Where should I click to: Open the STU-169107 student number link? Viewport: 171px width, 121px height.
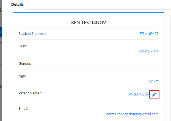click(x=149, y=34)
